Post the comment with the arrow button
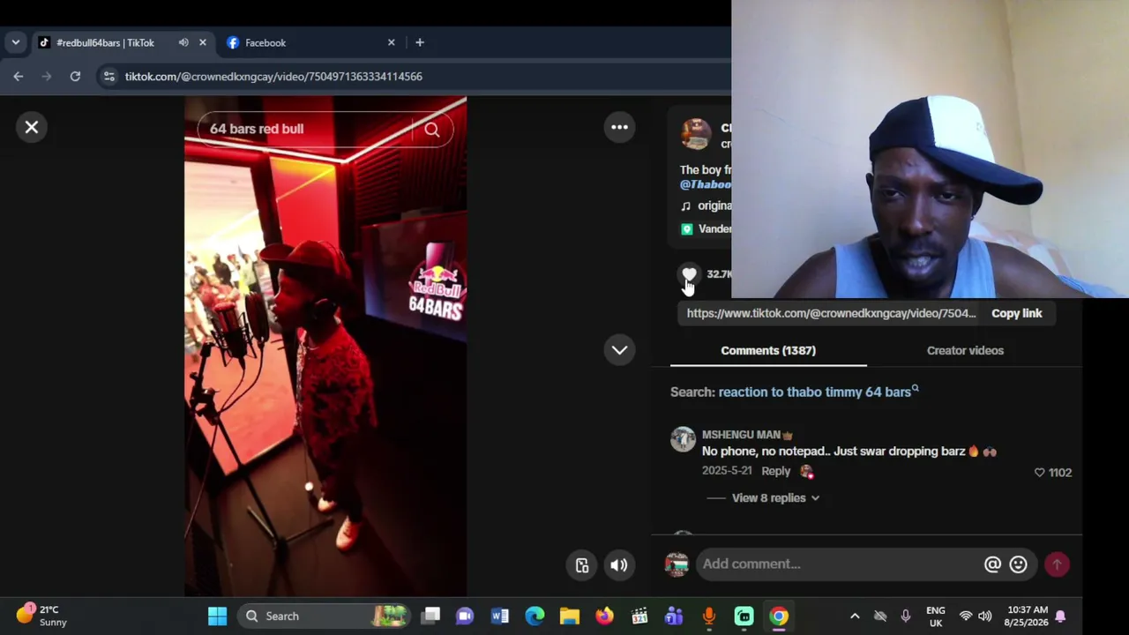The height and width of the screenshot is (635, 1129). 1057,564
